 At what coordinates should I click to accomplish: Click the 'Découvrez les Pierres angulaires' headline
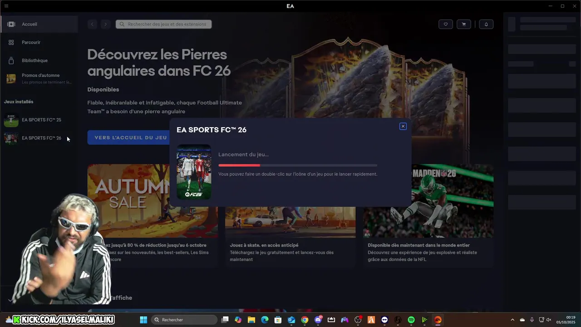click(x=159, y=62)
